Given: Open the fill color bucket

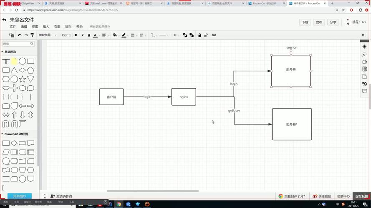Looking at the screenshot, I should coord(116,35).
